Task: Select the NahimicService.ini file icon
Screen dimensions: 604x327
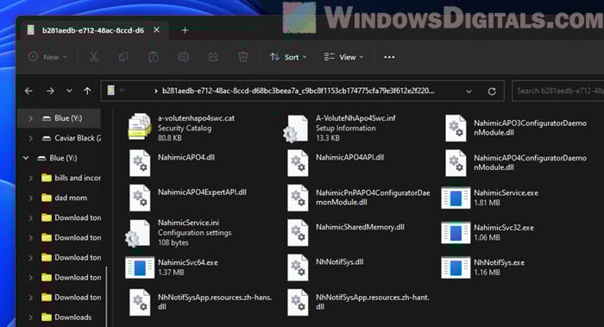Action: 138,233
